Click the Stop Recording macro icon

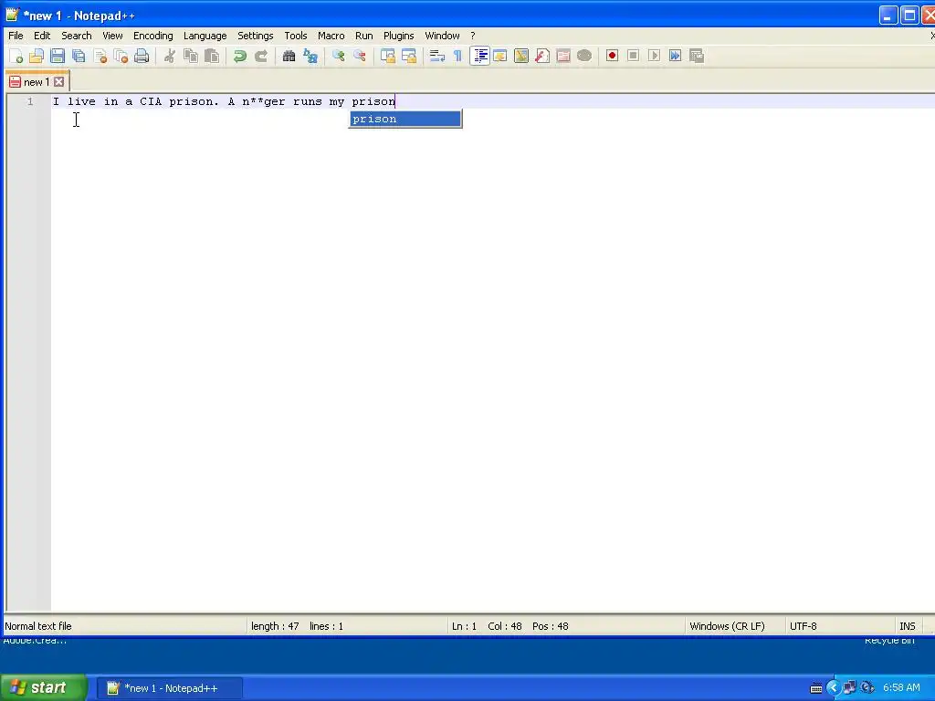[634, 56]
